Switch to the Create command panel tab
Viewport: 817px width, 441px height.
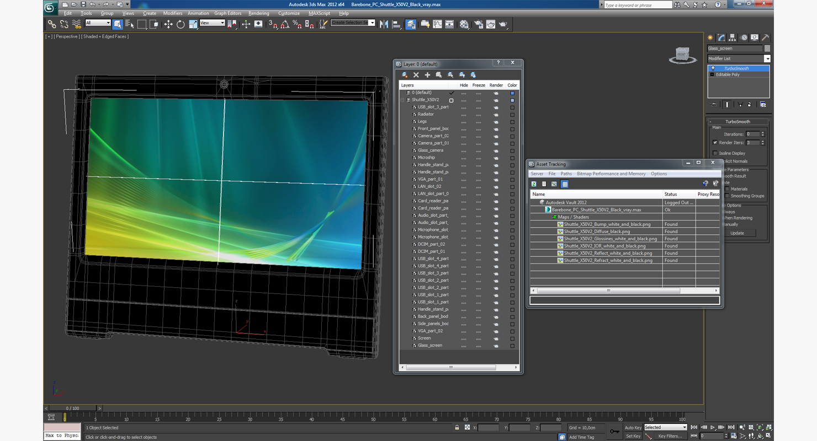point(711,38)
